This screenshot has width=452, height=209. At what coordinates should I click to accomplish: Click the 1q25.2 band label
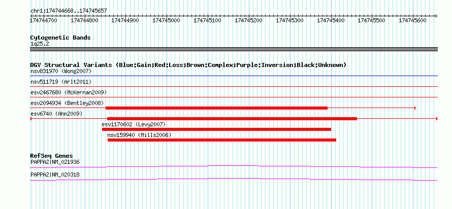click(x=40, y=44)
